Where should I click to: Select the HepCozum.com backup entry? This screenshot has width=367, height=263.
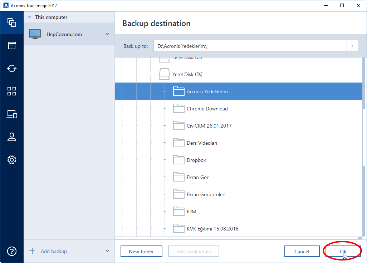[69, 34]
